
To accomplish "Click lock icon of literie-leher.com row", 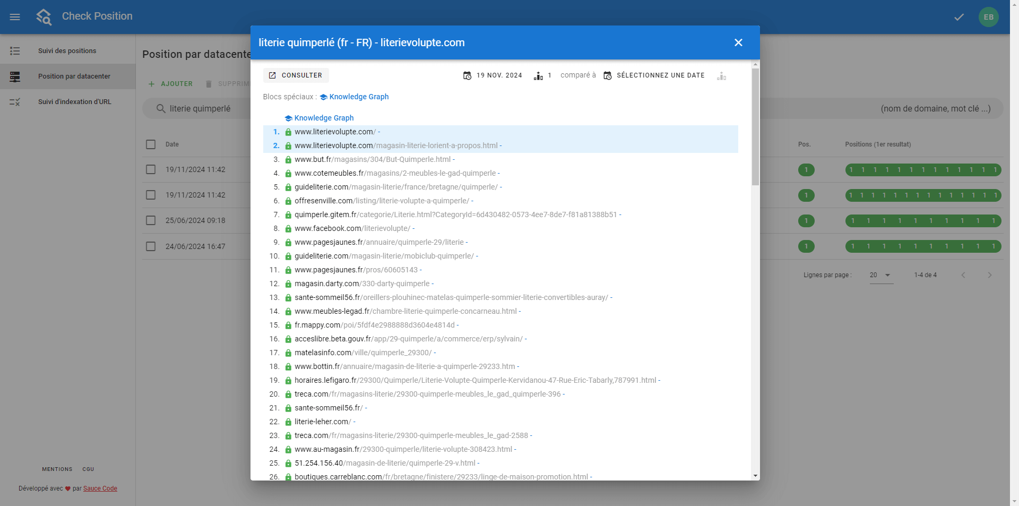I will click(x=288, y=422).
